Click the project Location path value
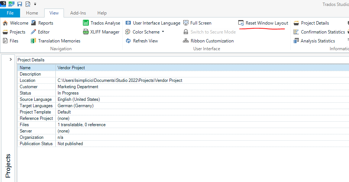This screenshot has width=349, height=182. [x=120, y=80]
